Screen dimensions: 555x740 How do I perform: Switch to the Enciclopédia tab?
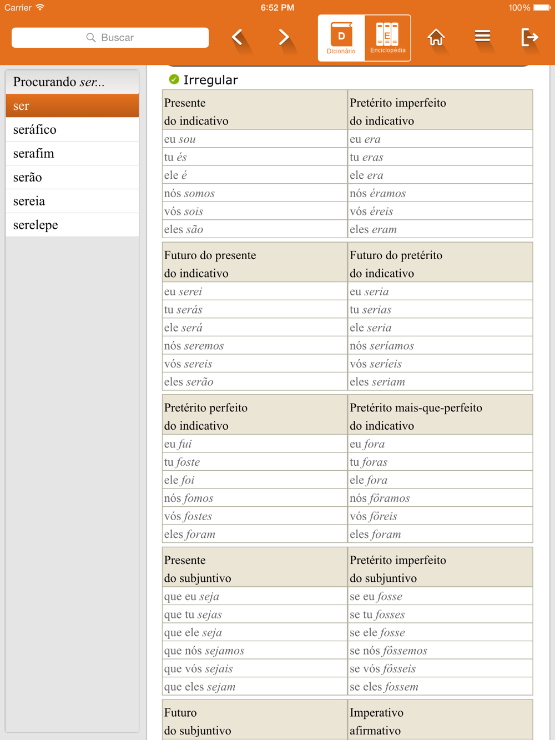click(x=387, y=38)
